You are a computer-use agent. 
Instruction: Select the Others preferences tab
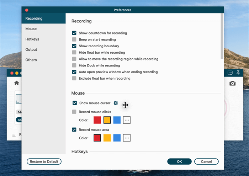point(31,60)
